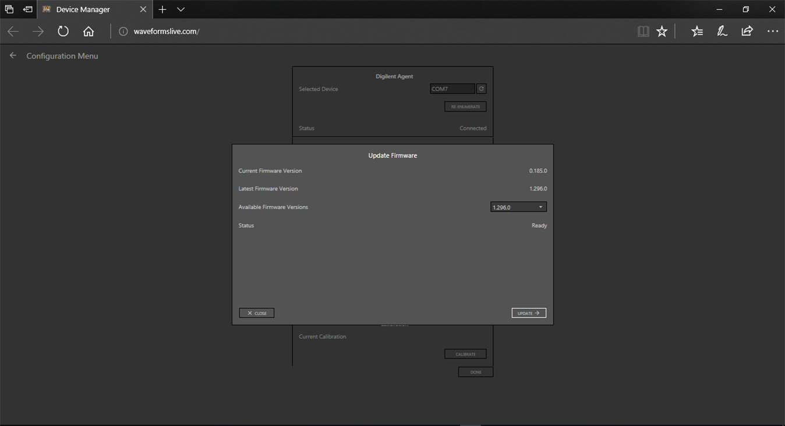Open the tab list chevron dropdown
785x426 pixels.
click(181, 9)
